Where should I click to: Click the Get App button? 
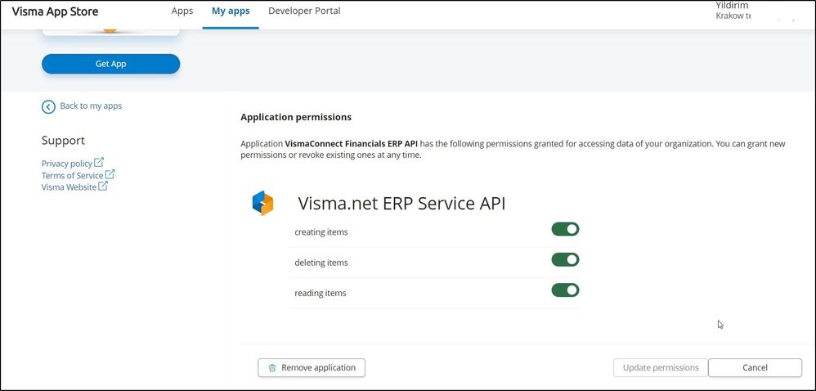pos(111,64)
